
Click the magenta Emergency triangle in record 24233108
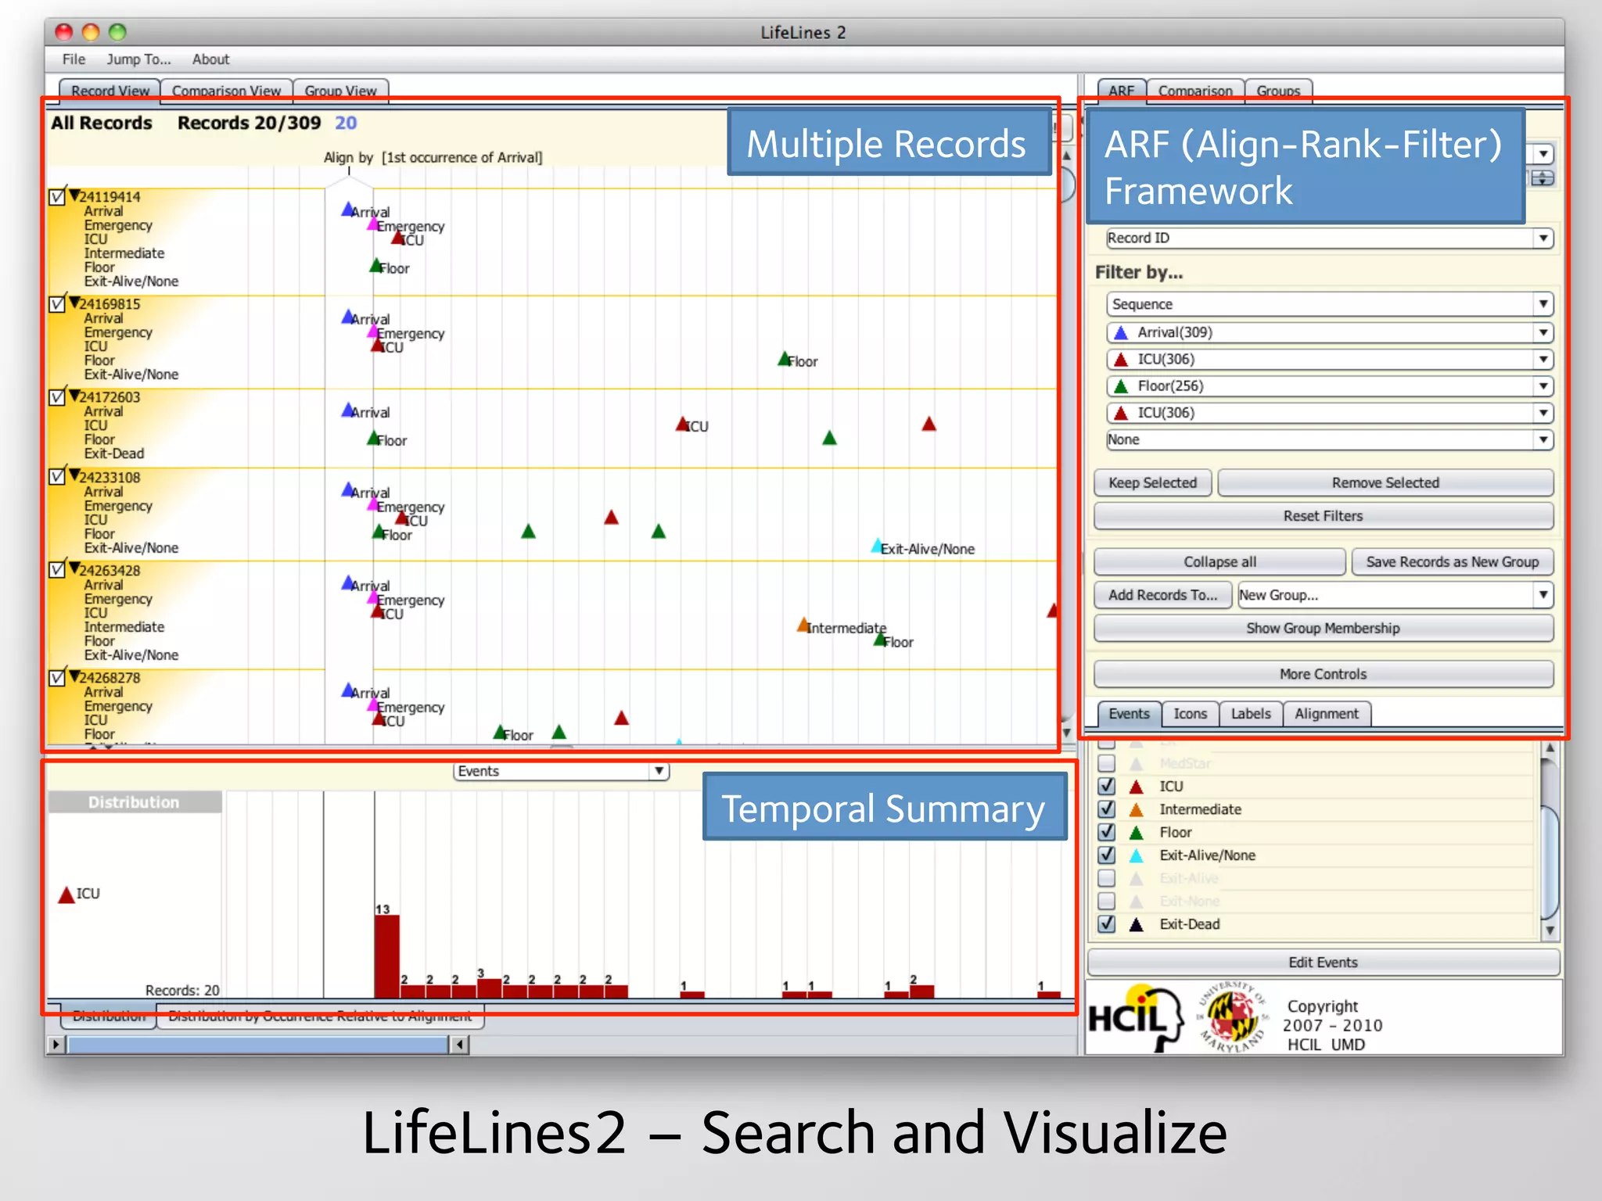(373, 504)
